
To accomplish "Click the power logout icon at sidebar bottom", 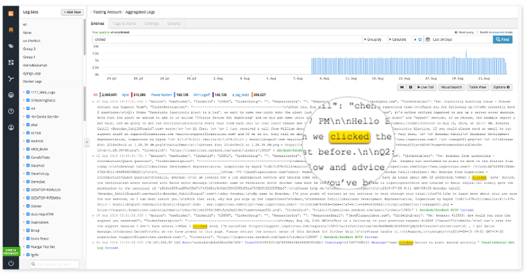I will 10,264.
